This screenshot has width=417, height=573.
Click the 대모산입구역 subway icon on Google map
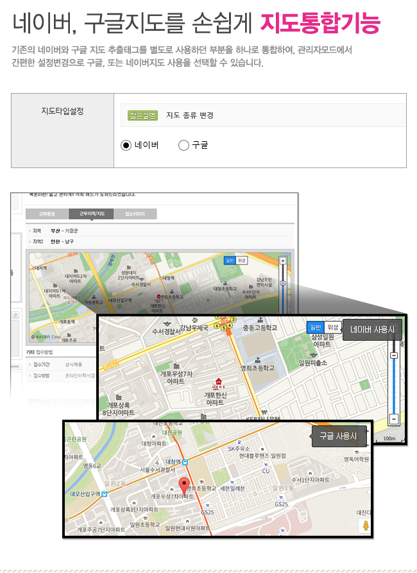[104, 493]
